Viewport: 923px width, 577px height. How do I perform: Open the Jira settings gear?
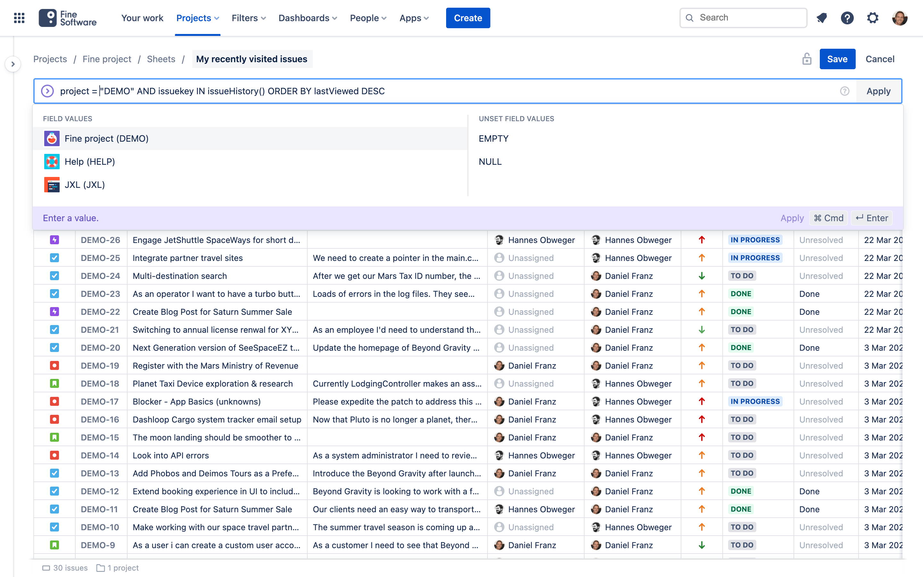(873, 18)
